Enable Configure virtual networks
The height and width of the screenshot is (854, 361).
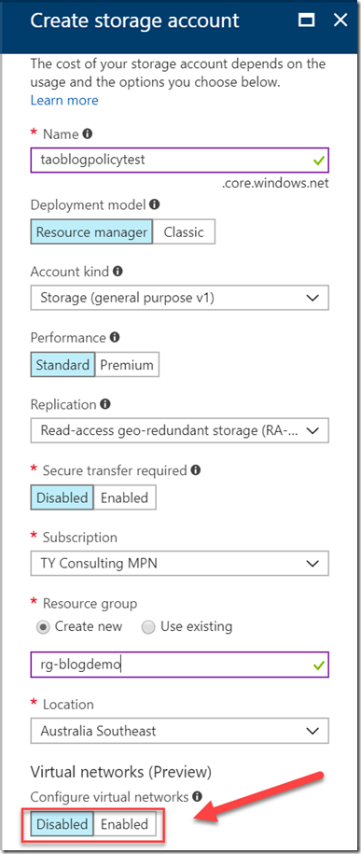click(125, 824)
